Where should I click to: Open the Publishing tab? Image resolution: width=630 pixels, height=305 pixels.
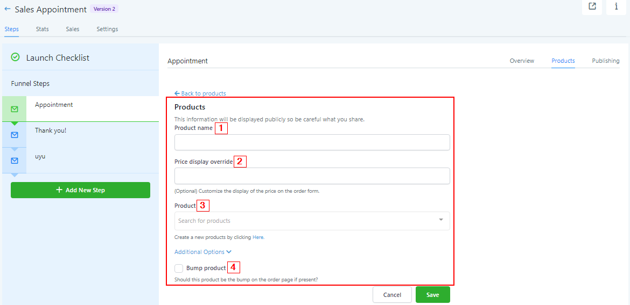point(605,61)
